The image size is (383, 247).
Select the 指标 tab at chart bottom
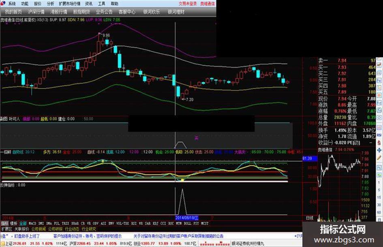(4, 223)
